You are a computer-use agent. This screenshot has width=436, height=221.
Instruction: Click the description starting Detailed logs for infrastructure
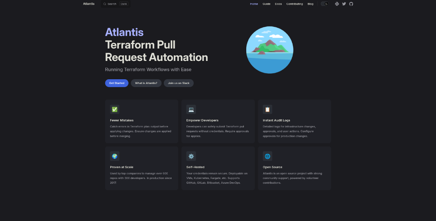click(289, 131)
